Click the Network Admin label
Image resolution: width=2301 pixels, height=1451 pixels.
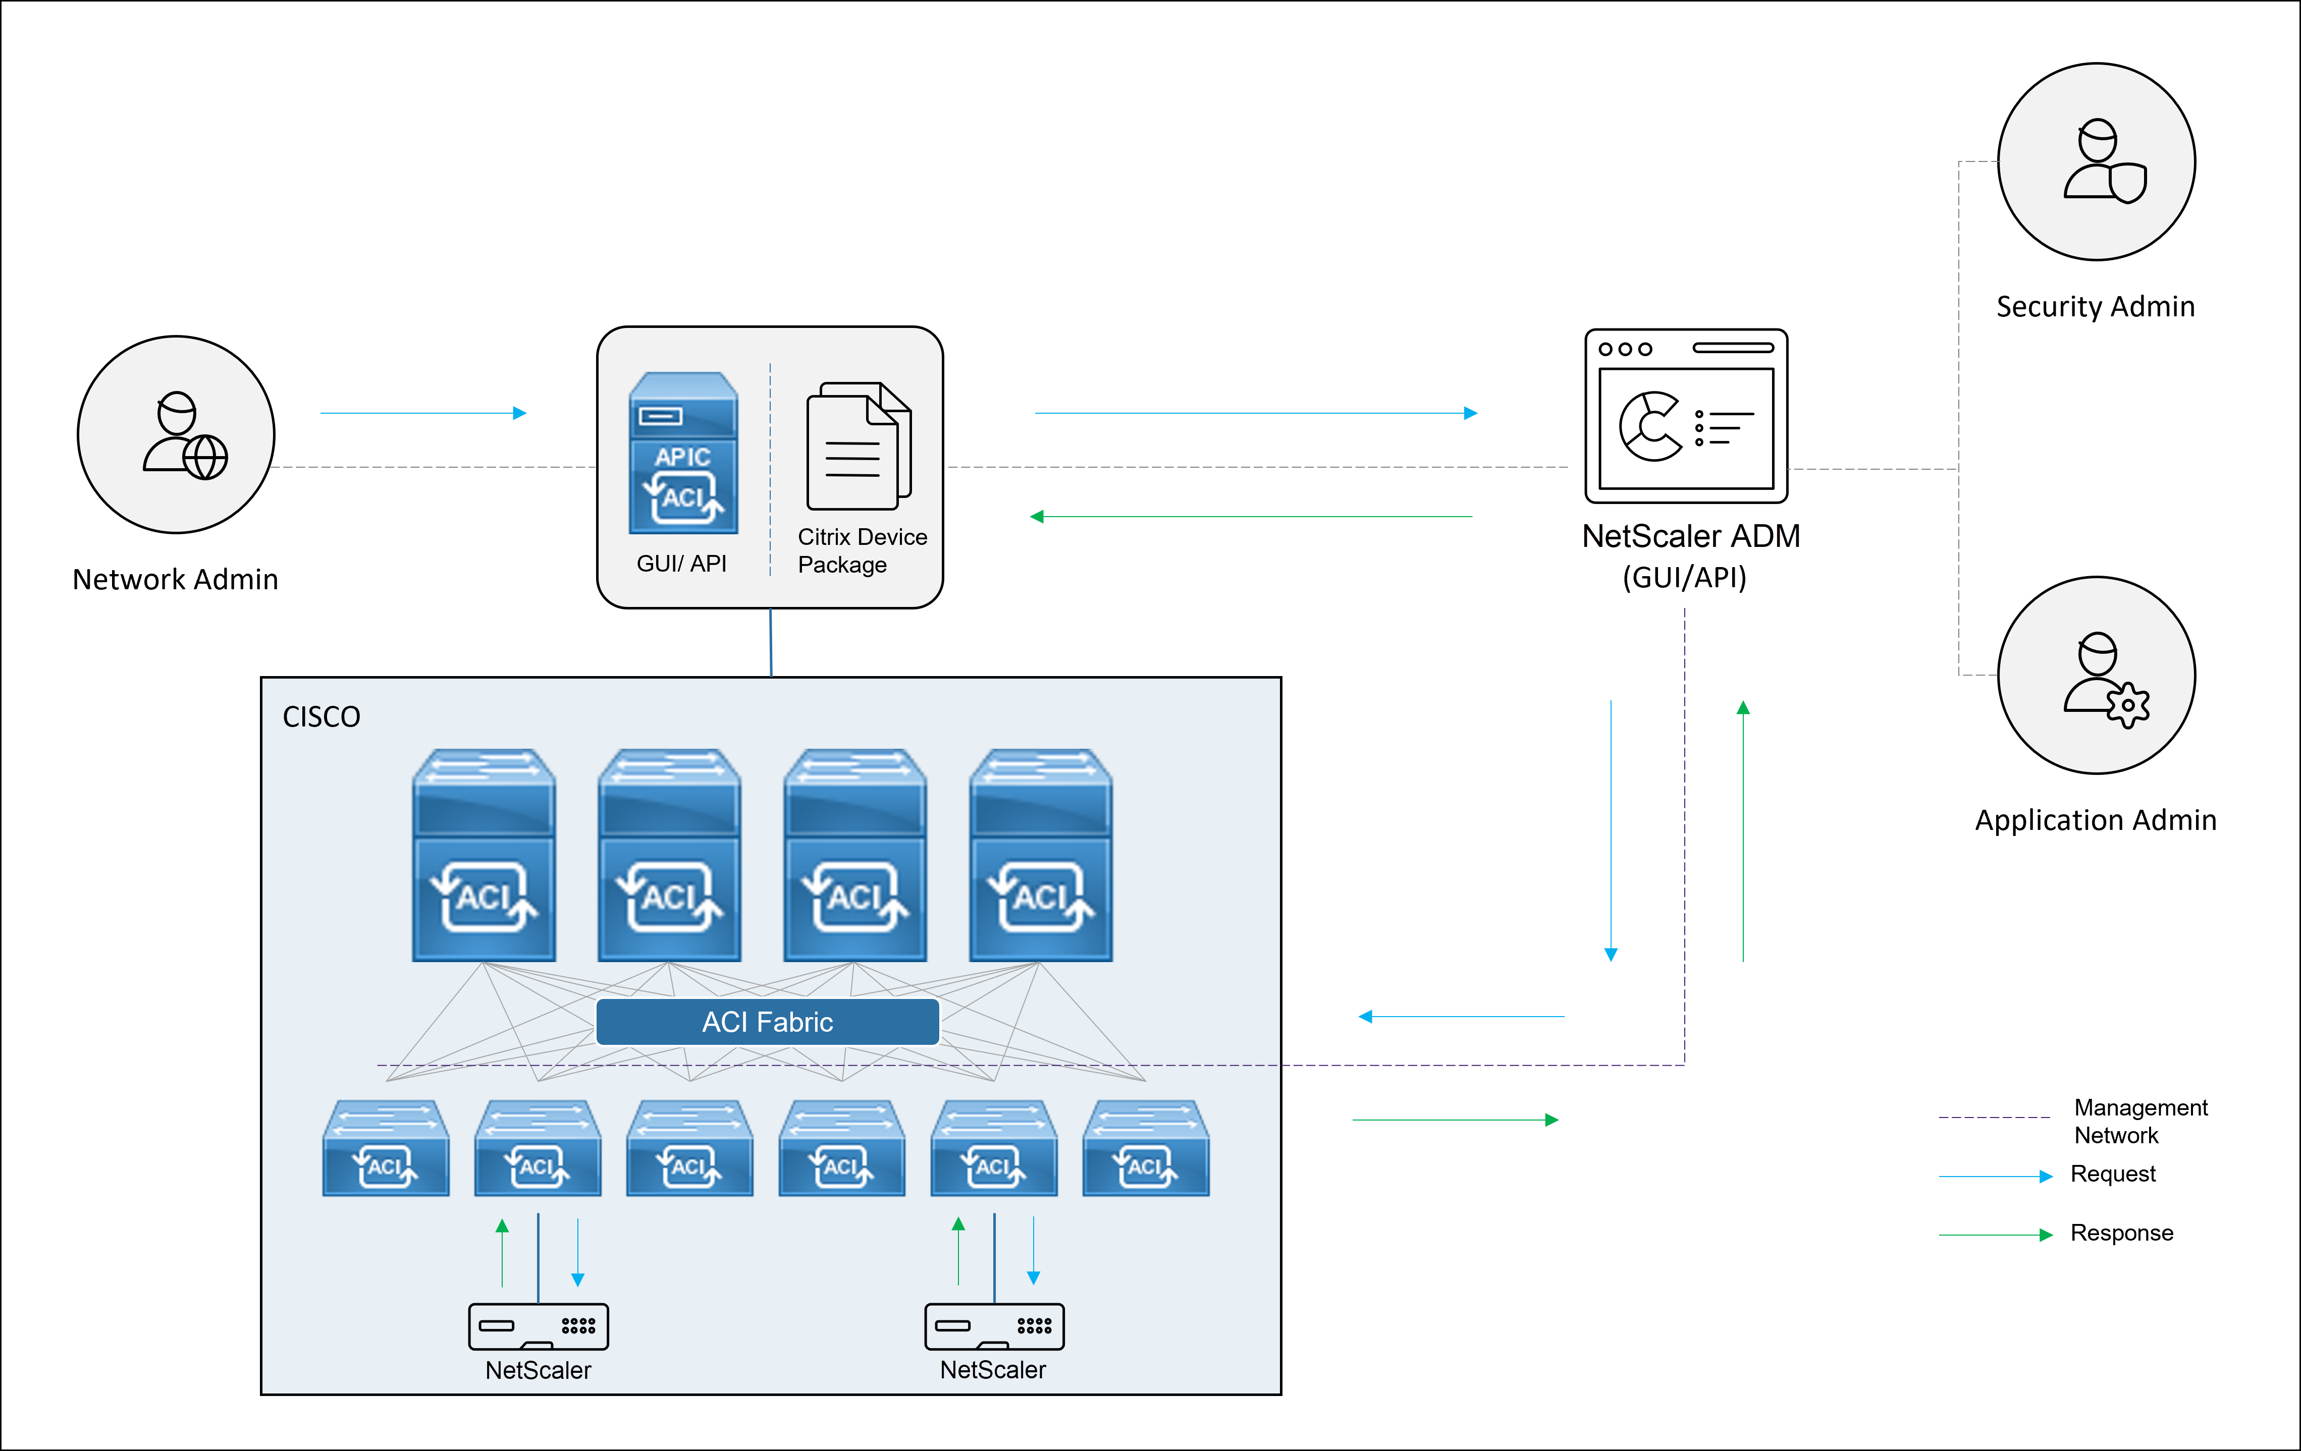click(x=176, y=580)
